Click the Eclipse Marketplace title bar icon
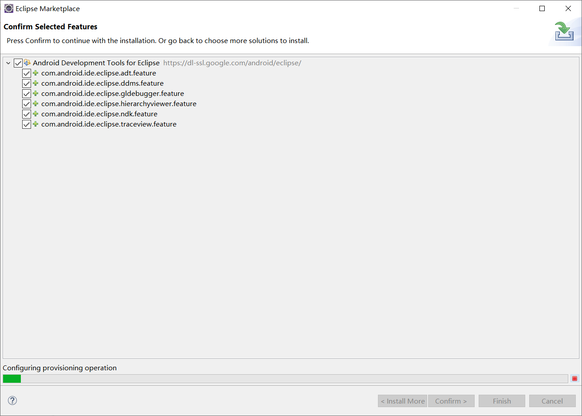The height and width of the screenshot is (416, 582). point(8,8)
